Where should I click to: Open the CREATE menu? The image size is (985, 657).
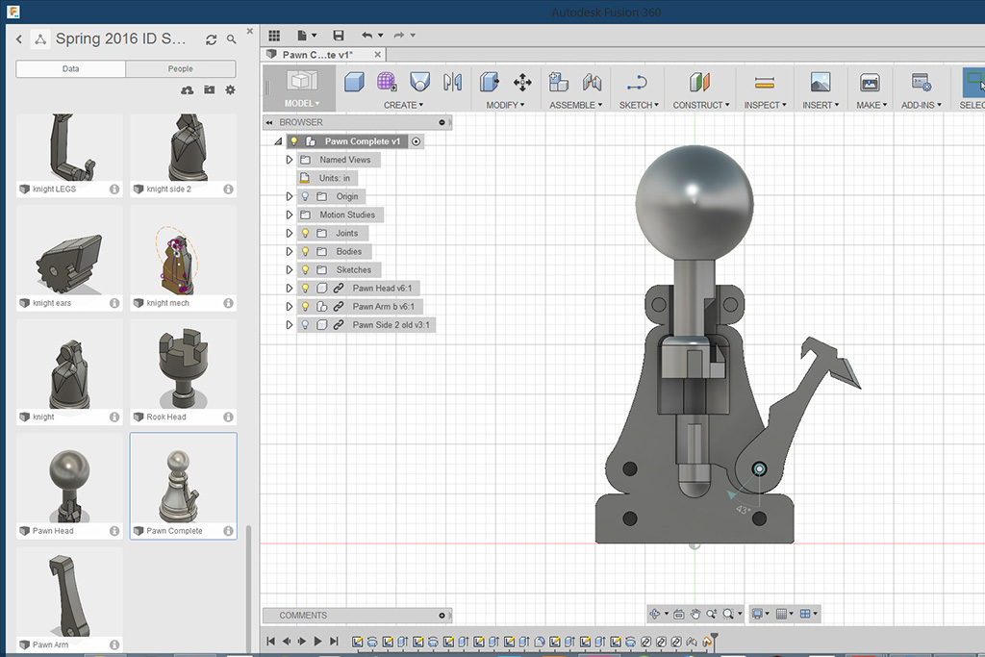pos(403,105)
